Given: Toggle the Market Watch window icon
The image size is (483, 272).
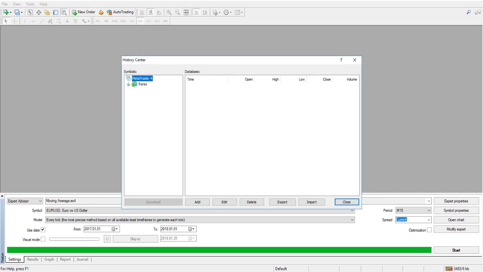Looking at the screenshot, I should pyautogui.click(x=30, y=12).
